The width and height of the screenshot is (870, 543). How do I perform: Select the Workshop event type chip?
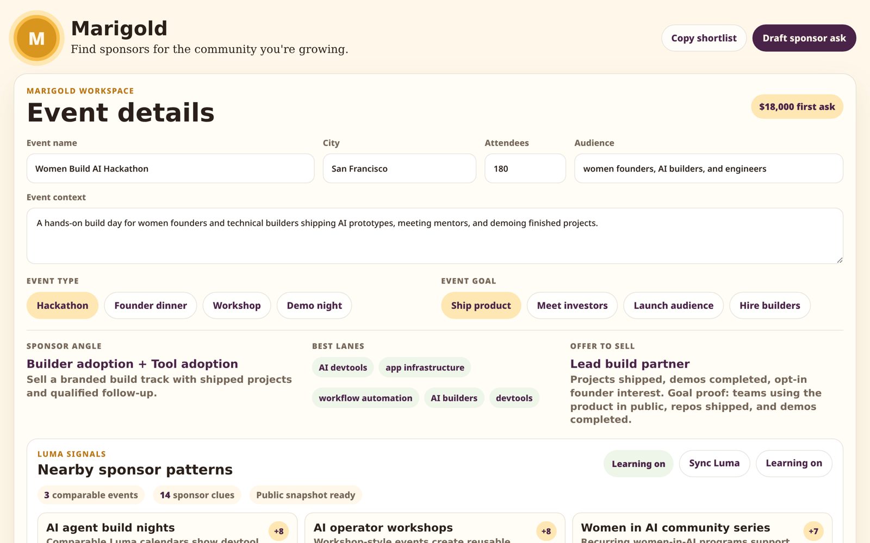(x=237, y=305)
